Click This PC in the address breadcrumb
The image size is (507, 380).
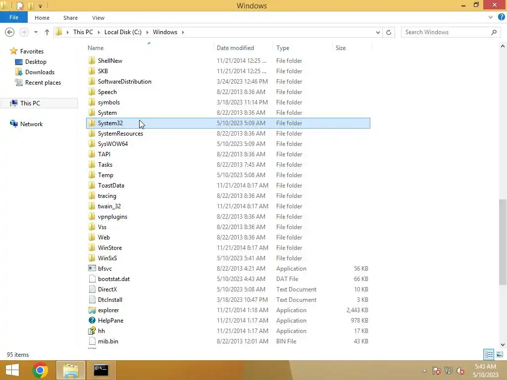pyautogui.click(x=83, y=32)
